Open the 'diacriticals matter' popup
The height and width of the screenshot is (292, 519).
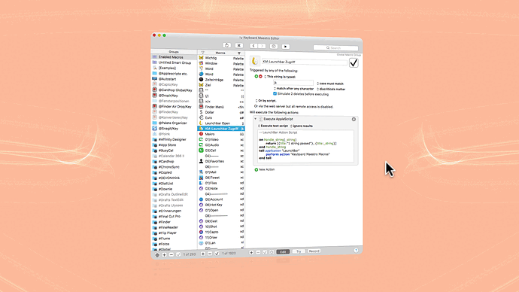pos(331,89)
